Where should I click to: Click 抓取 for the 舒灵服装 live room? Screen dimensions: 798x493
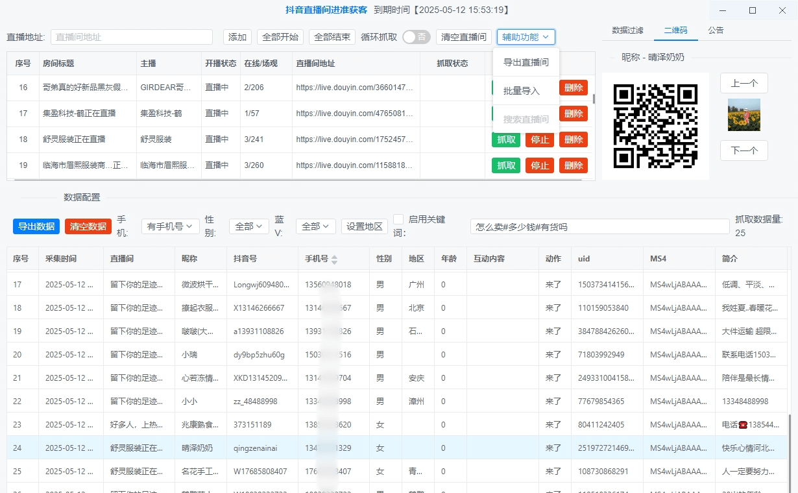[x=505, y=139]
